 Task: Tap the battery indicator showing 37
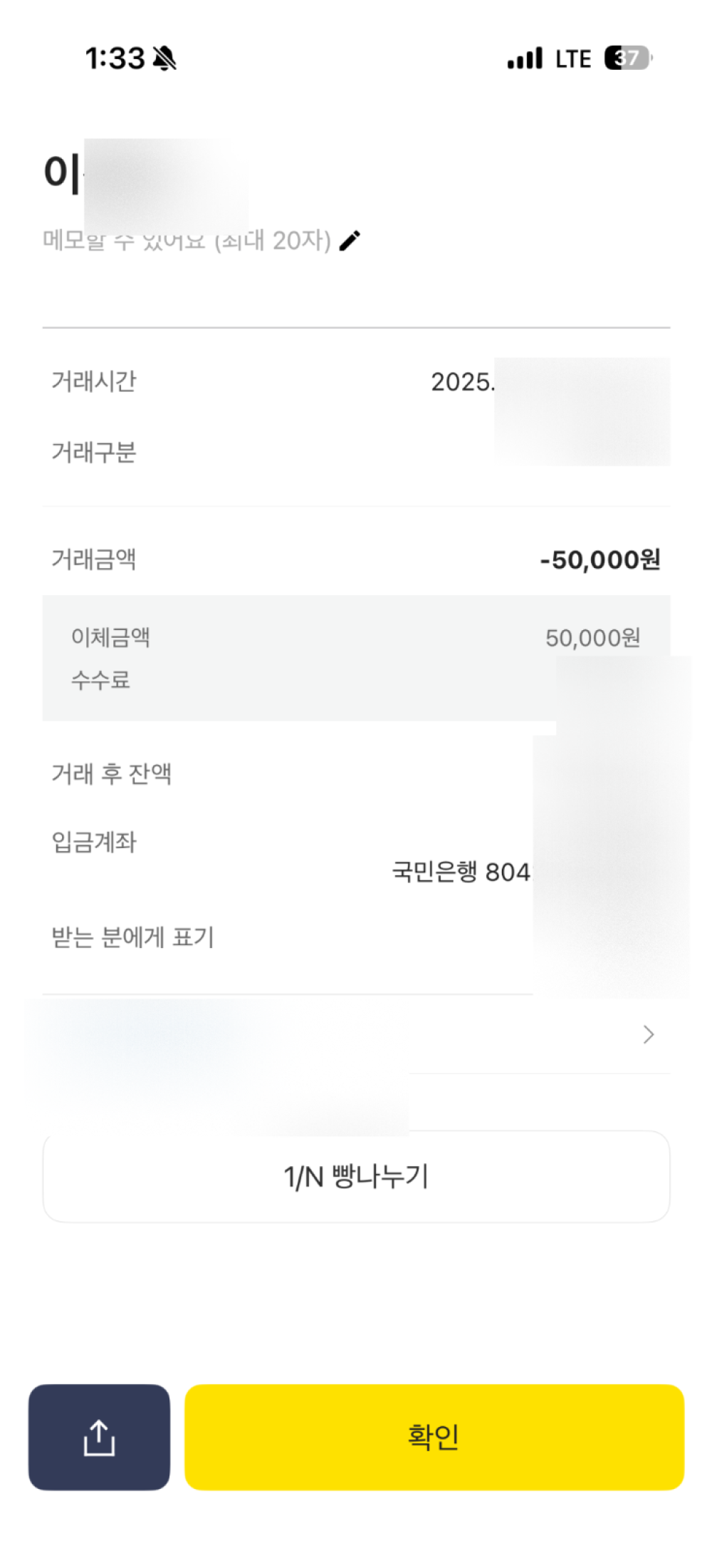coord(627,58)
